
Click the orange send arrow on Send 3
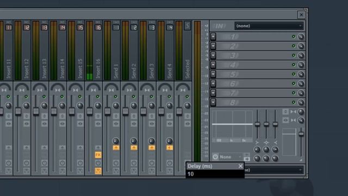152,148
